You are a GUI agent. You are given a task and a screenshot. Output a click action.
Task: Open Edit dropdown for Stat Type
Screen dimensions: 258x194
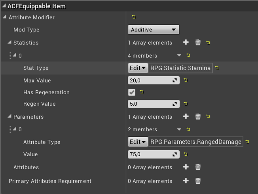pos(138,68)
